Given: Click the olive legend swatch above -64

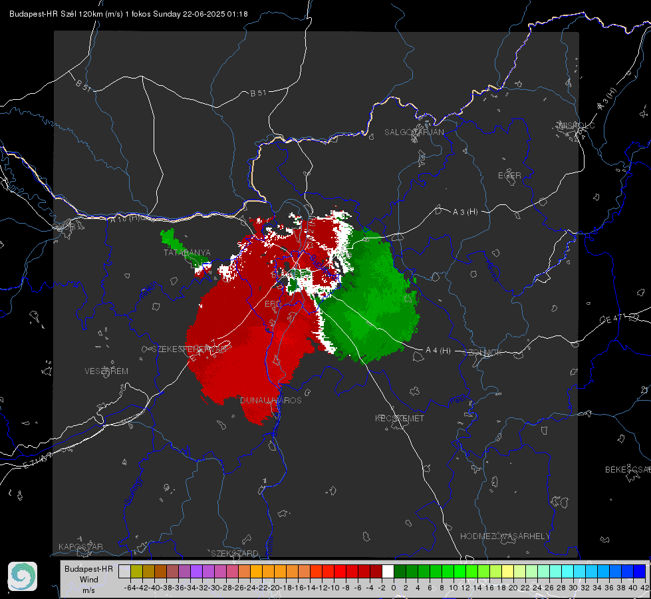Looking at the screenshot, I should [x=136, y=572].
